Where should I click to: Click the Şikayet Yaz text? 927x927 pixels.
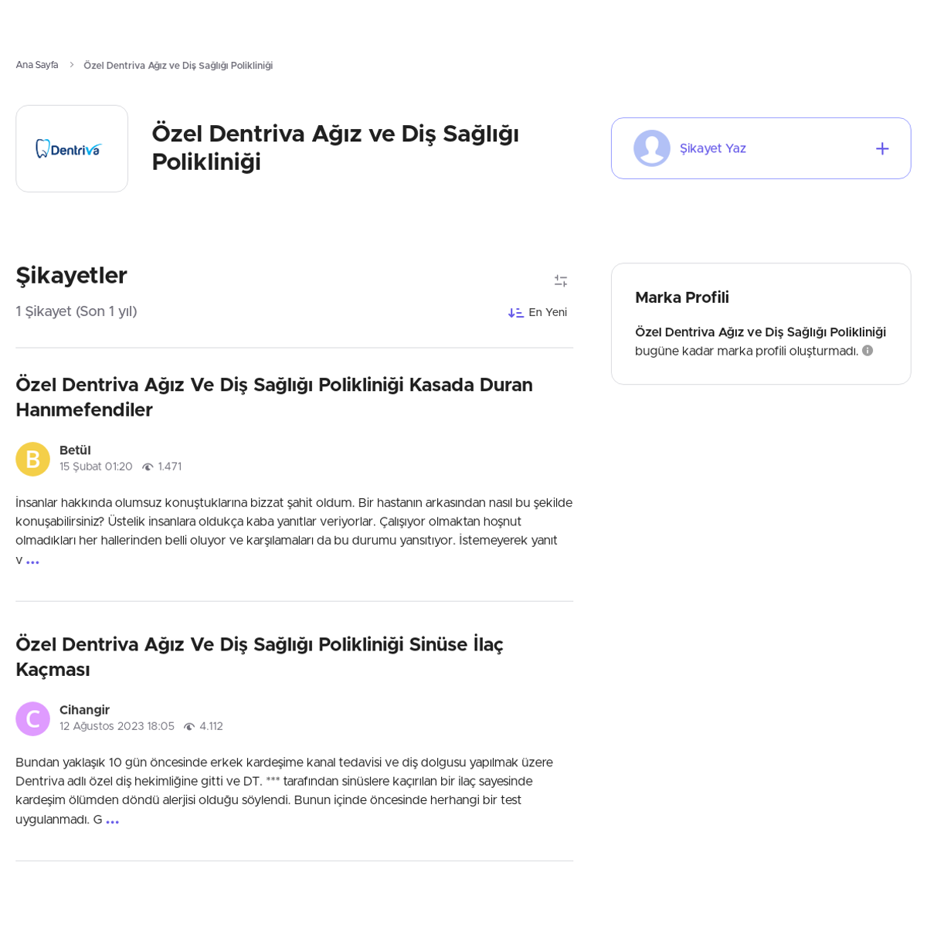(x=713, y=148)
